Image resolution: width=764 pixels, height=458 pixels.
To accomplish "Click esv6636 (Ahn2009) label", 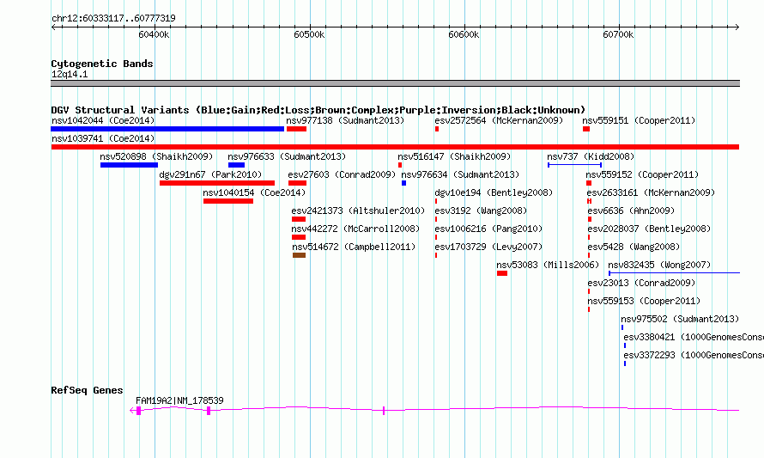I will pos(631,211).
